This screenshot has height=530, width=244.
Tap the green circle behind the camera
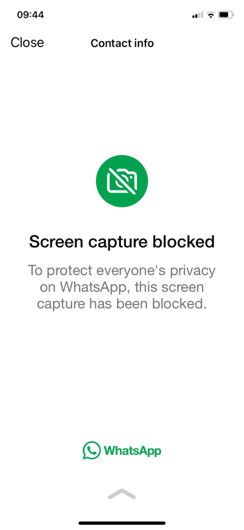coord(122,181)
